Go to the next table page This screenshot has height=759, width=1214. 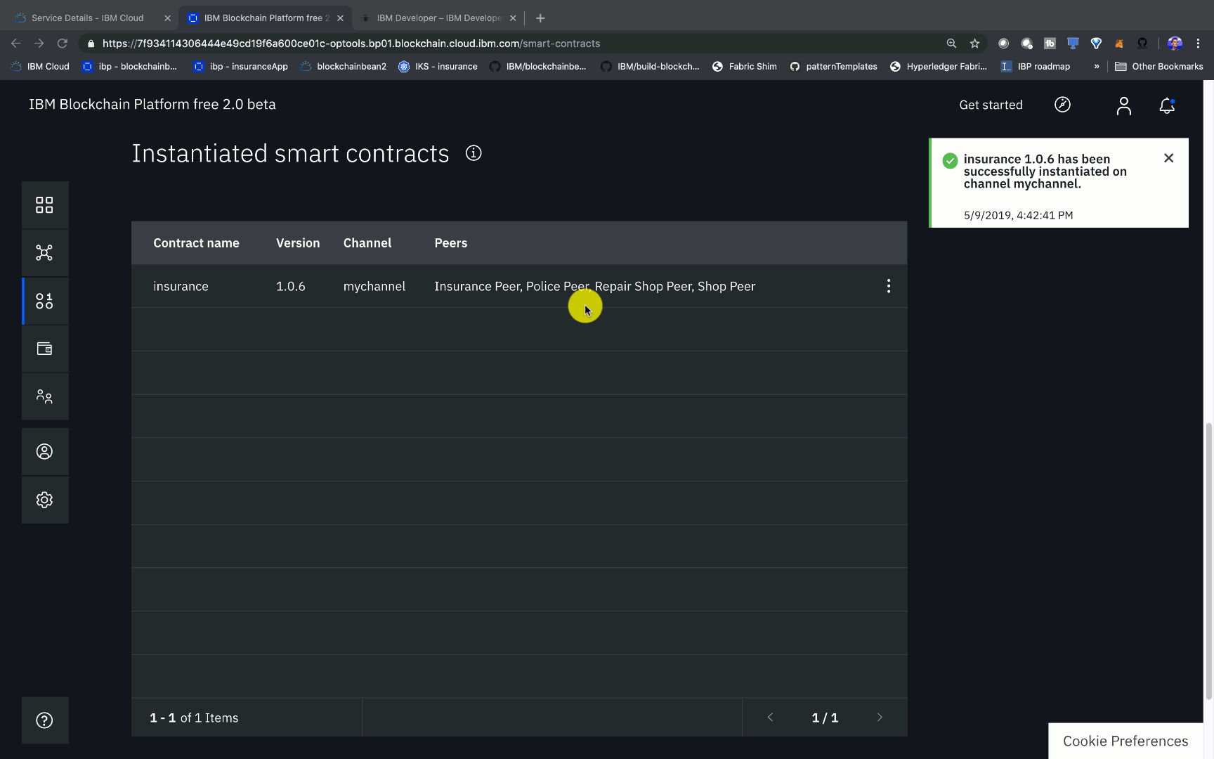pos(880,718)
